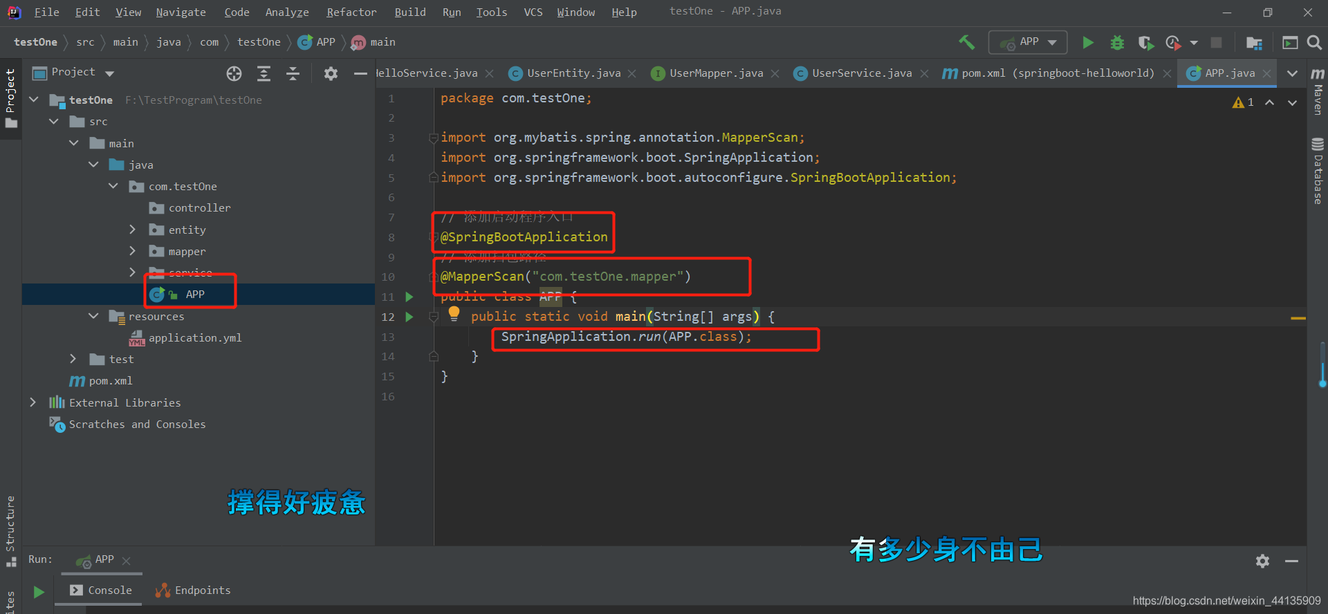Open Run panel settings gear

coord(1262,561)
